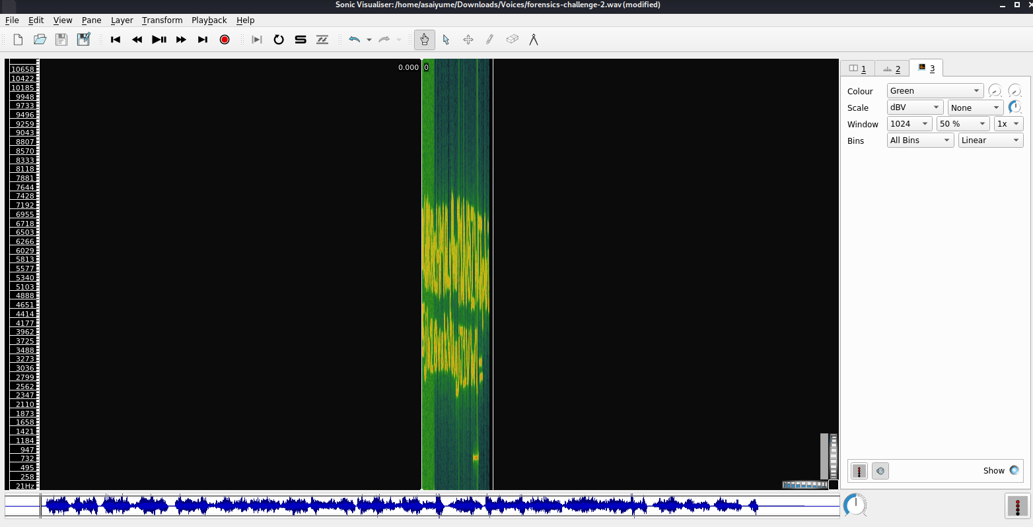Viewport: 1033px width, 527px height.
Task: Select the Erase tool
Action: pos(512,40)
